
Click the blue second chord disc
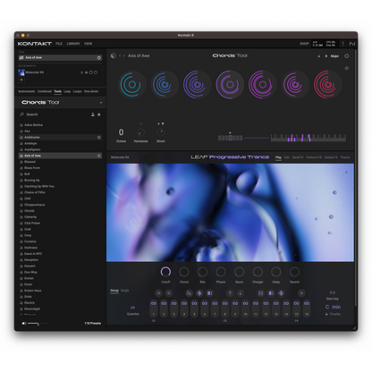point(165,85)
